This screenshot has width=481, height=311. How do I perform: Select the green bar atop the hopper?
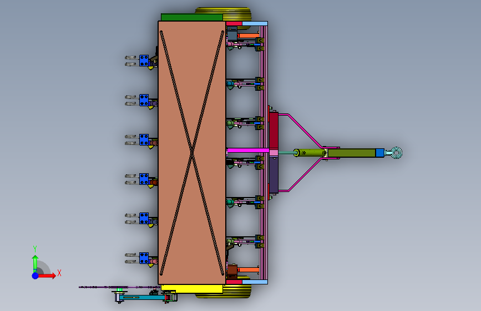pyautogui.click(x=192, y=17)
